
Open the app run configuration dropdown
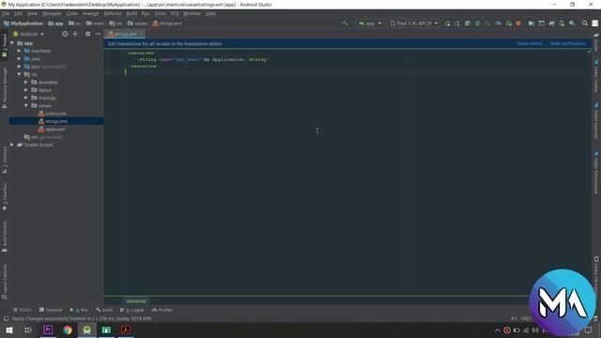370,23
